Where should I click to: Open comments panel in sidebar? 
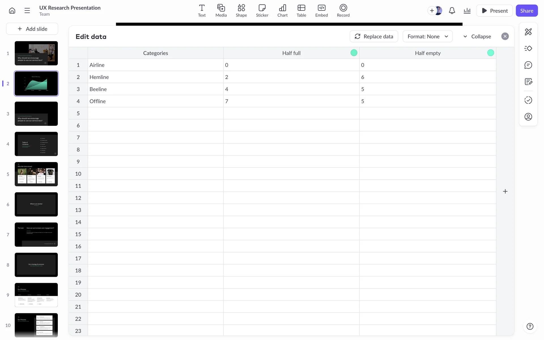(x=528, y=65)
